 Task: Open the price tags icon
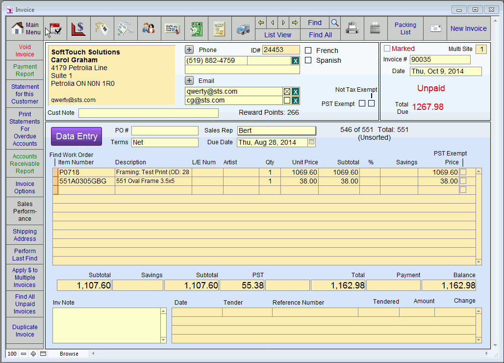coord(102,28)
